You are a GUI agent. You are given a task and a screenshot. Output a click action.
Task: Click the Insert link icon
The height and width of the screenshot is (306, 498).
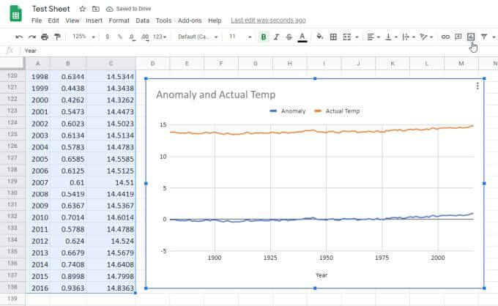(445, 37)
